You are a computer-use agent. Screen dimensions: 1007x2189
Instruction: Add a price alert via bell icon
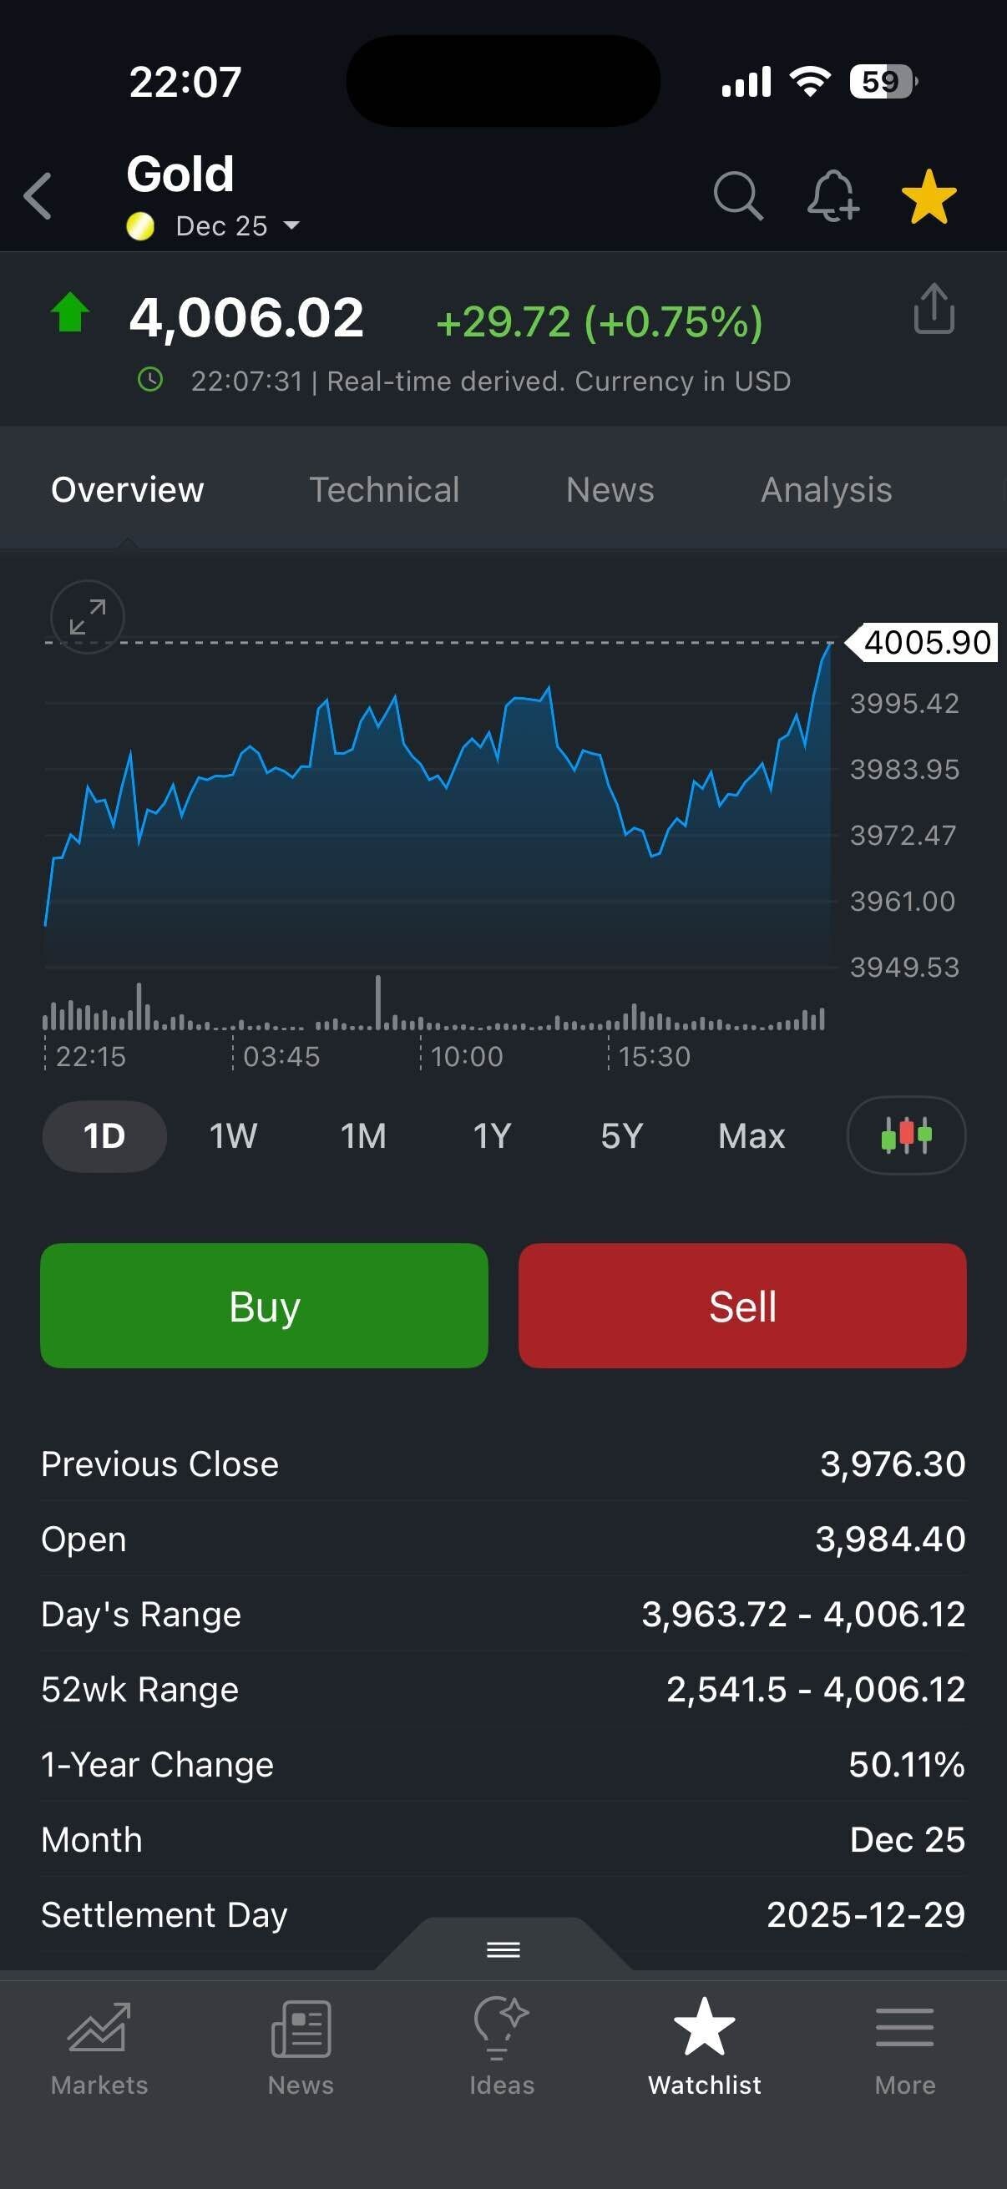point(832,196)
